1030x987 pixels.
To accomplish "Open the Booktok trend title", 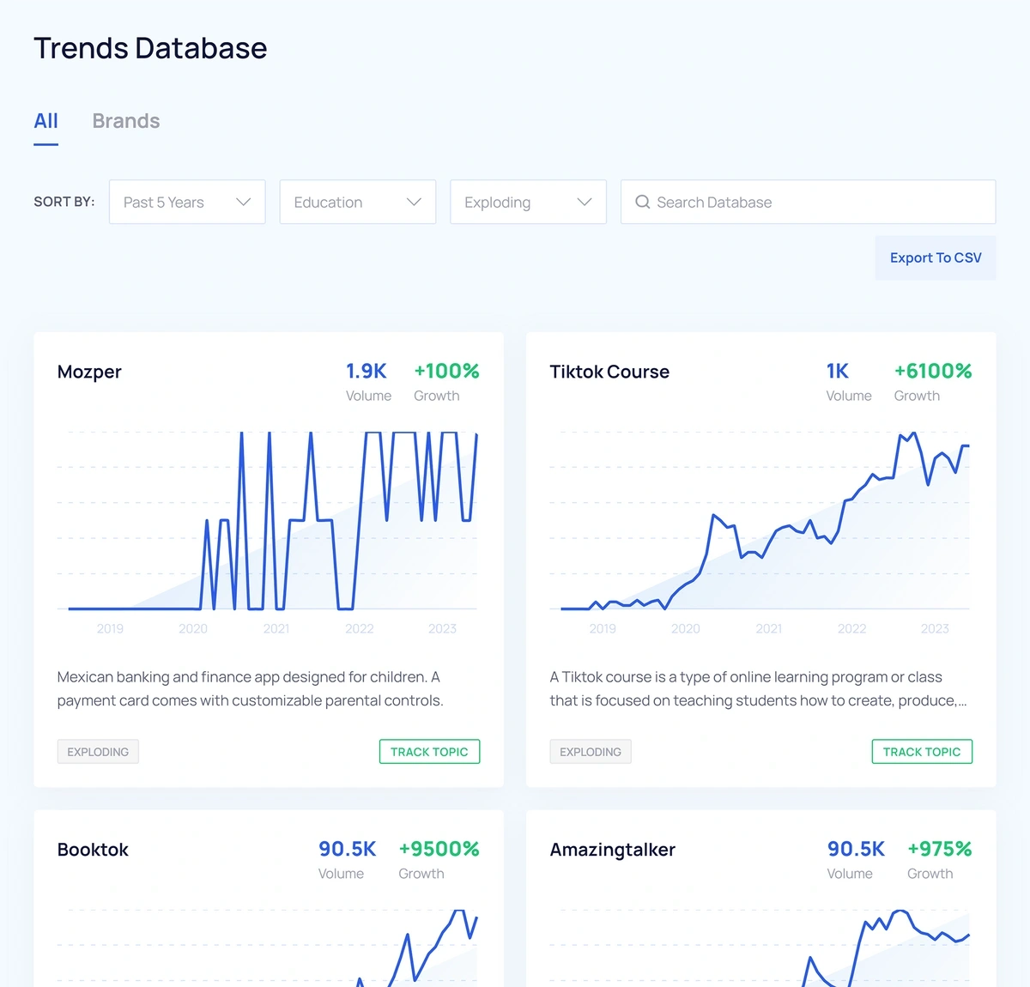I will [x=93, y=850].
